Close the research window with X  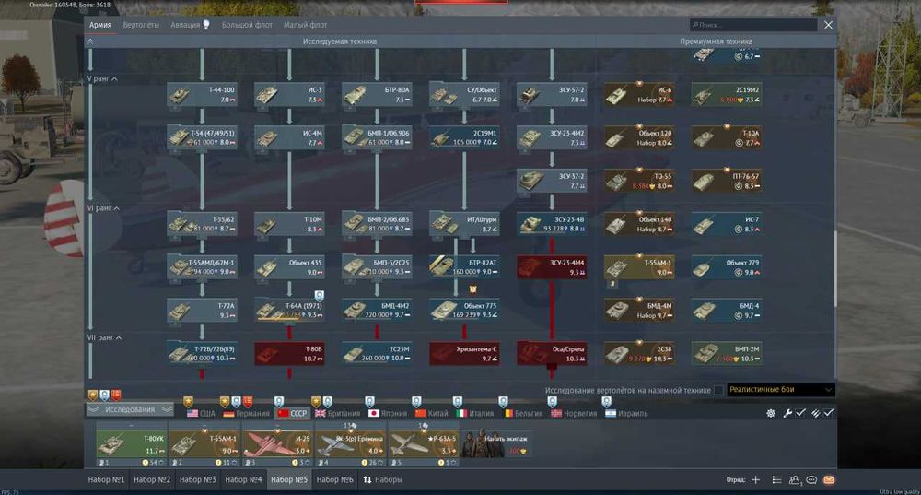tap(828, 25)
